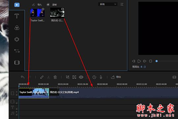The width and height of the screenshot is (178, 119).
Task: Click the Duration clock icon
Action: click(x=94, y=77)
